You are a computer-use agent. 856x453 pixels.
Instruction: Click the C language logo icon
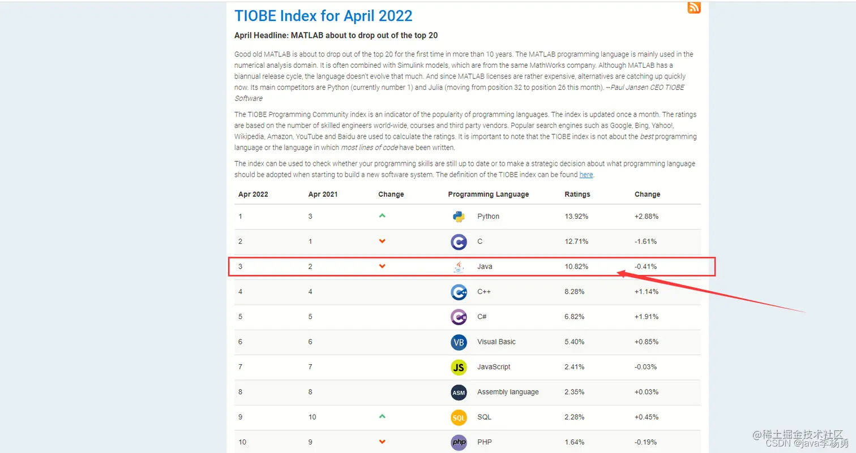[x=459, y=242]
